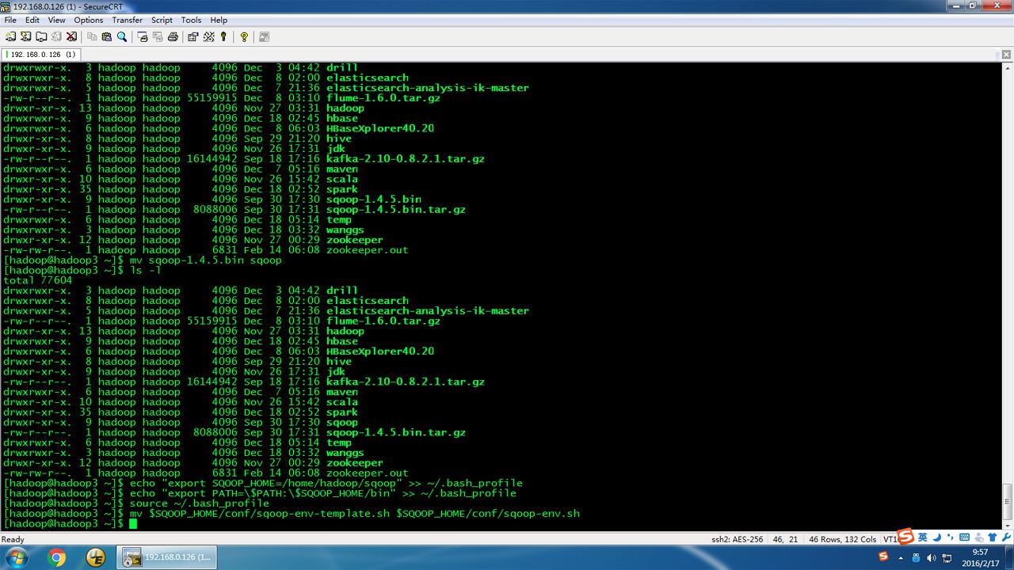Open the Tools menu

pos(192,20)
